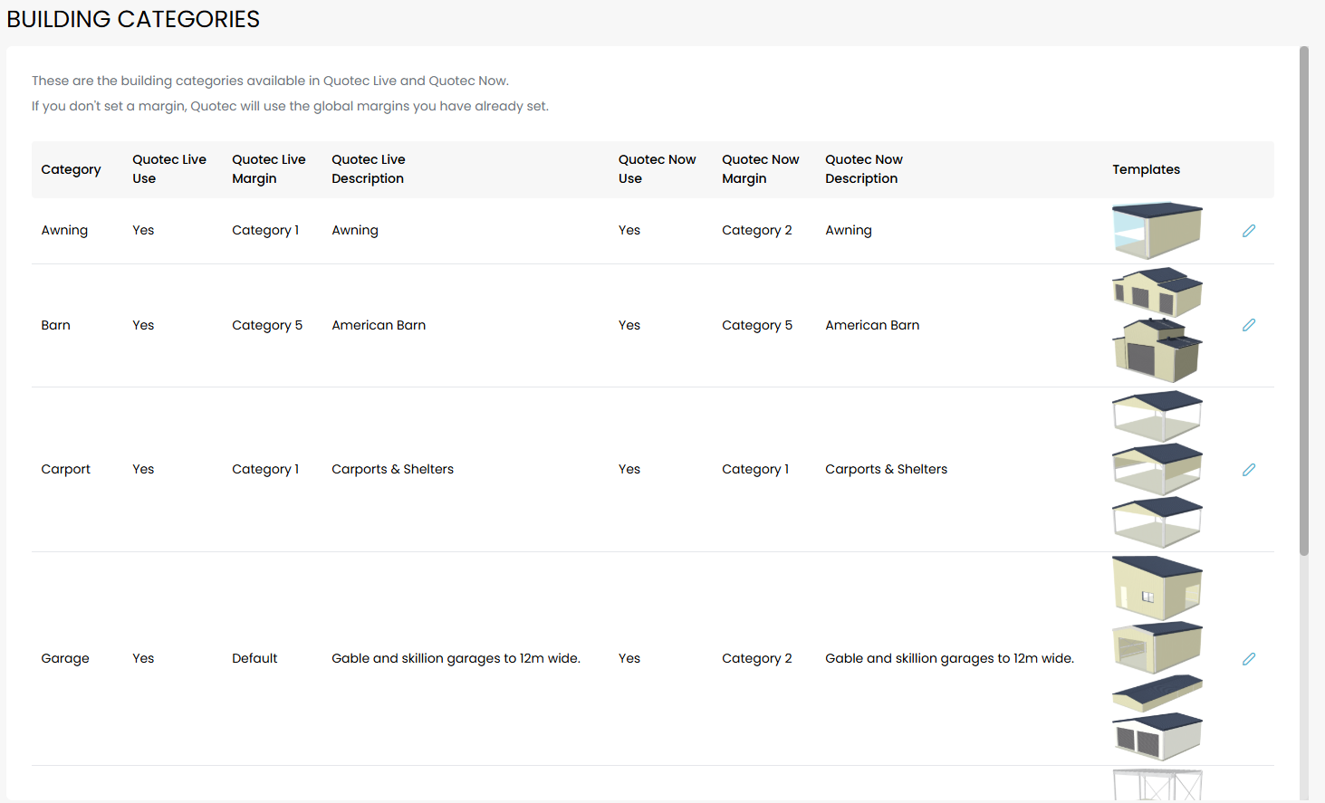Open the upper Barn template image
This screenshot has width=1325, height=803.
point(1157,292)
